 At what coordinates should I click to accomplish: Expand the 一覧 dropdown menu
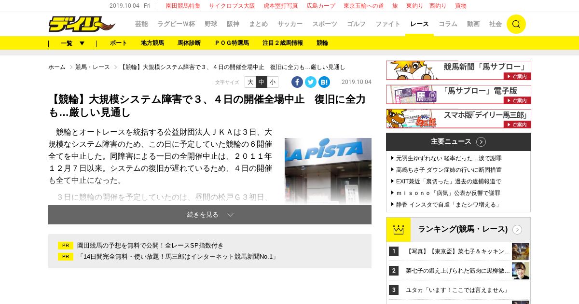coord(72,43)
